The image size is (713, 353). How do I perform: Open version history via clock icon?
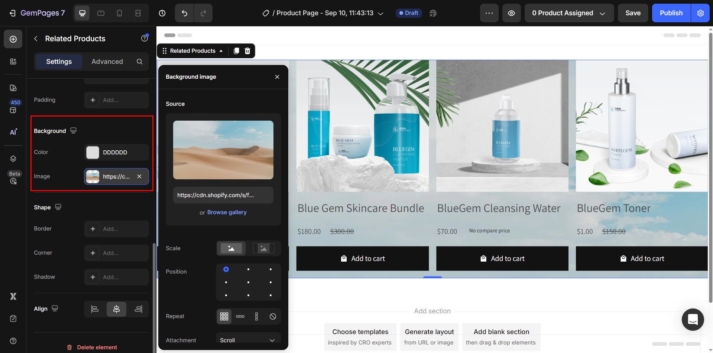pyautogui.click(x=162, y=13)
